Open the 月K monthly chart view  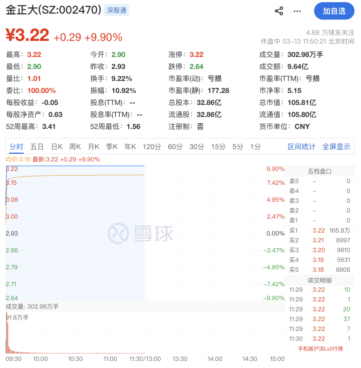(94, 146)
